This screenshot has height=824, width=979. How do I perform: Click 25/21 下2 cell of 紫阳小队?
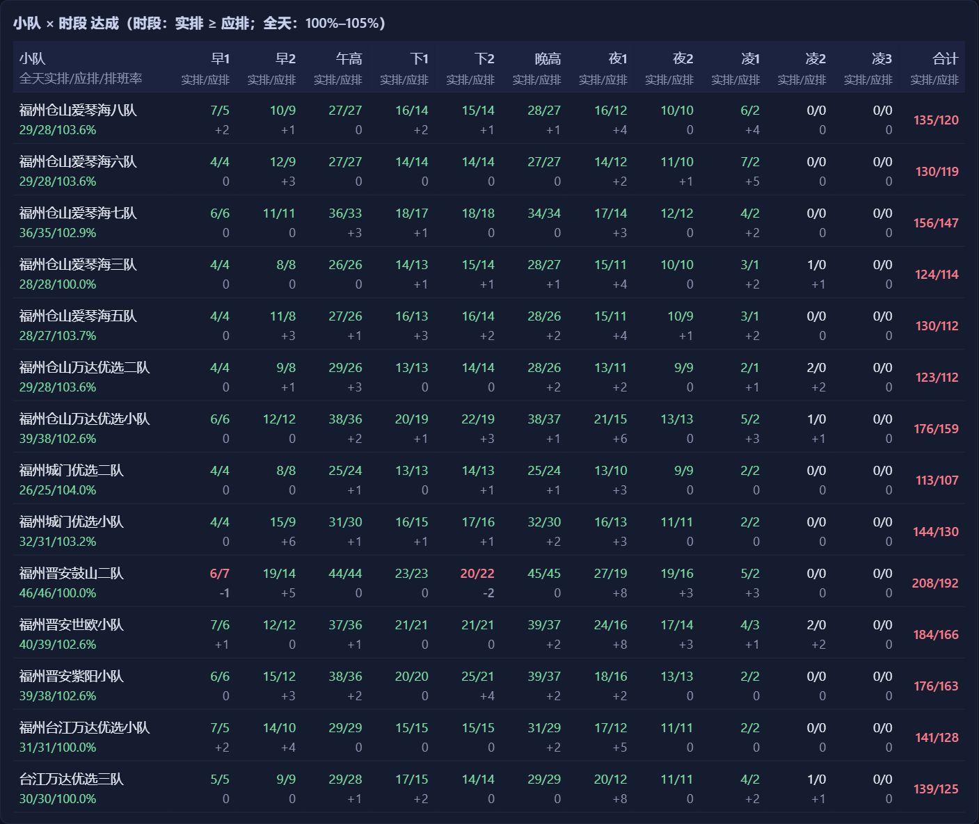478,677
